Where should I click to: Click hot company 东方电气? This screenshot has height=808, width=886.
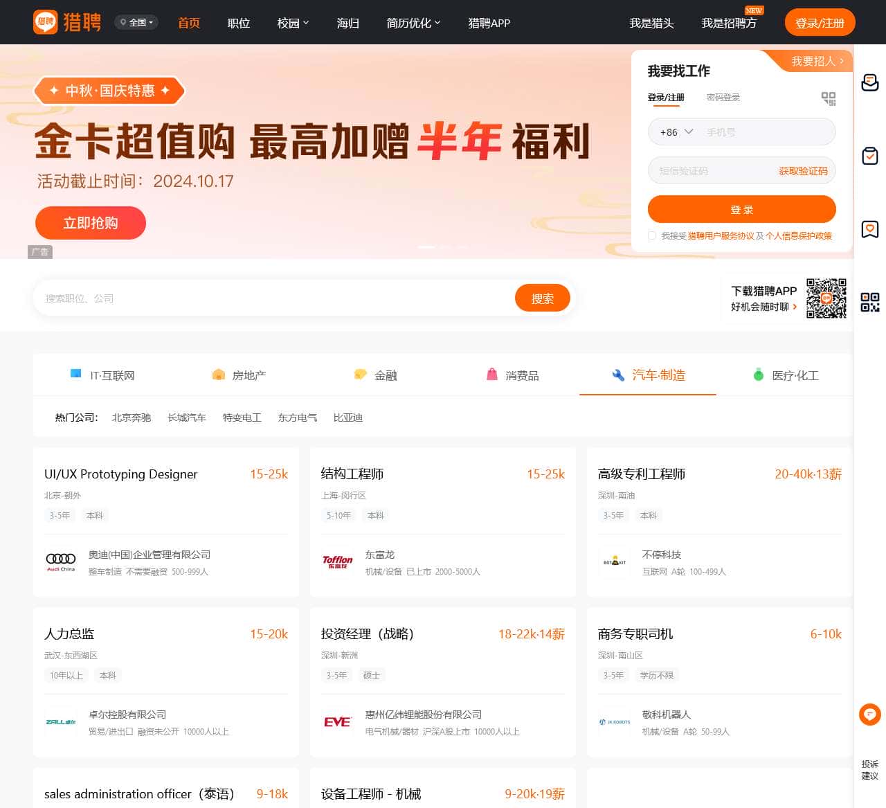pos(298,418)
